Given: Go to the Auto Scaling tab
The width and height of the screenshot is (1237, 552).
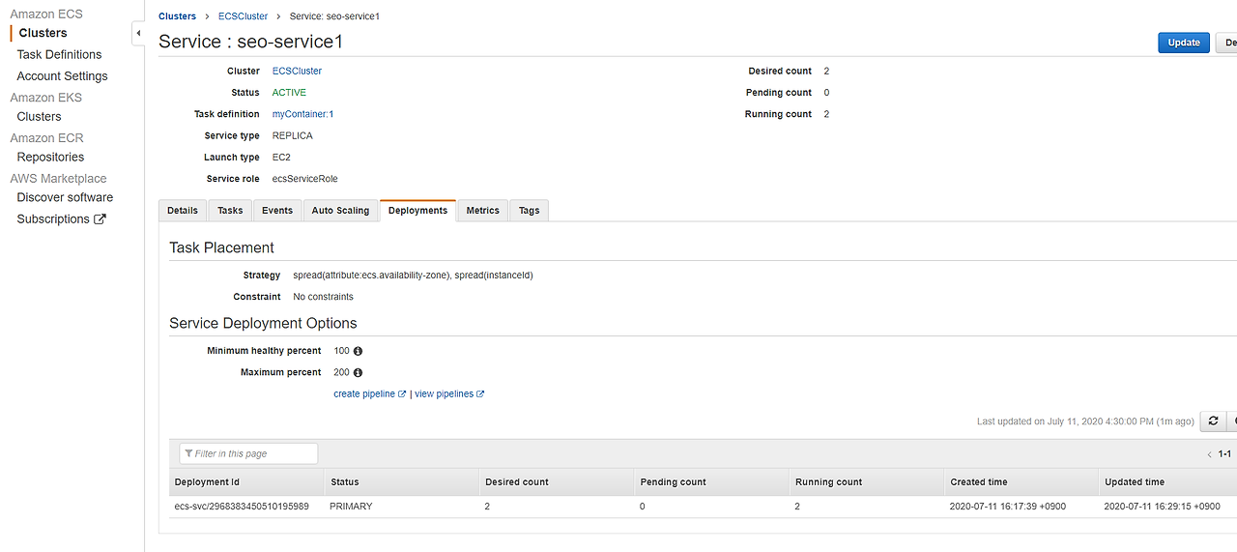Looking at the screenshot, I should pyautogui.click(x=340, y=211).
